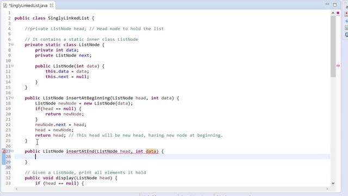Click 'this.next = null;' on line 13

(x=67, y=77)
